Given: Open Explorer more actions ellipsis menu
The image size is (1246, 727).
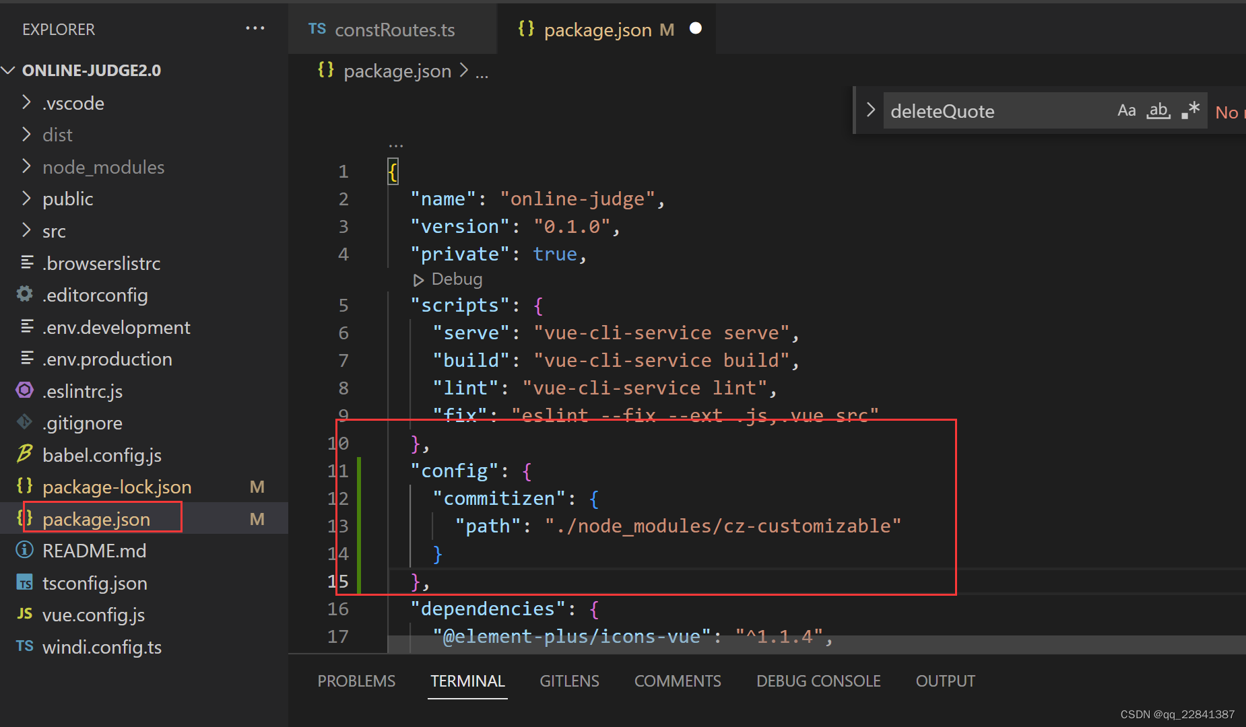Looking at the screenshot, I should pos(255,28).
